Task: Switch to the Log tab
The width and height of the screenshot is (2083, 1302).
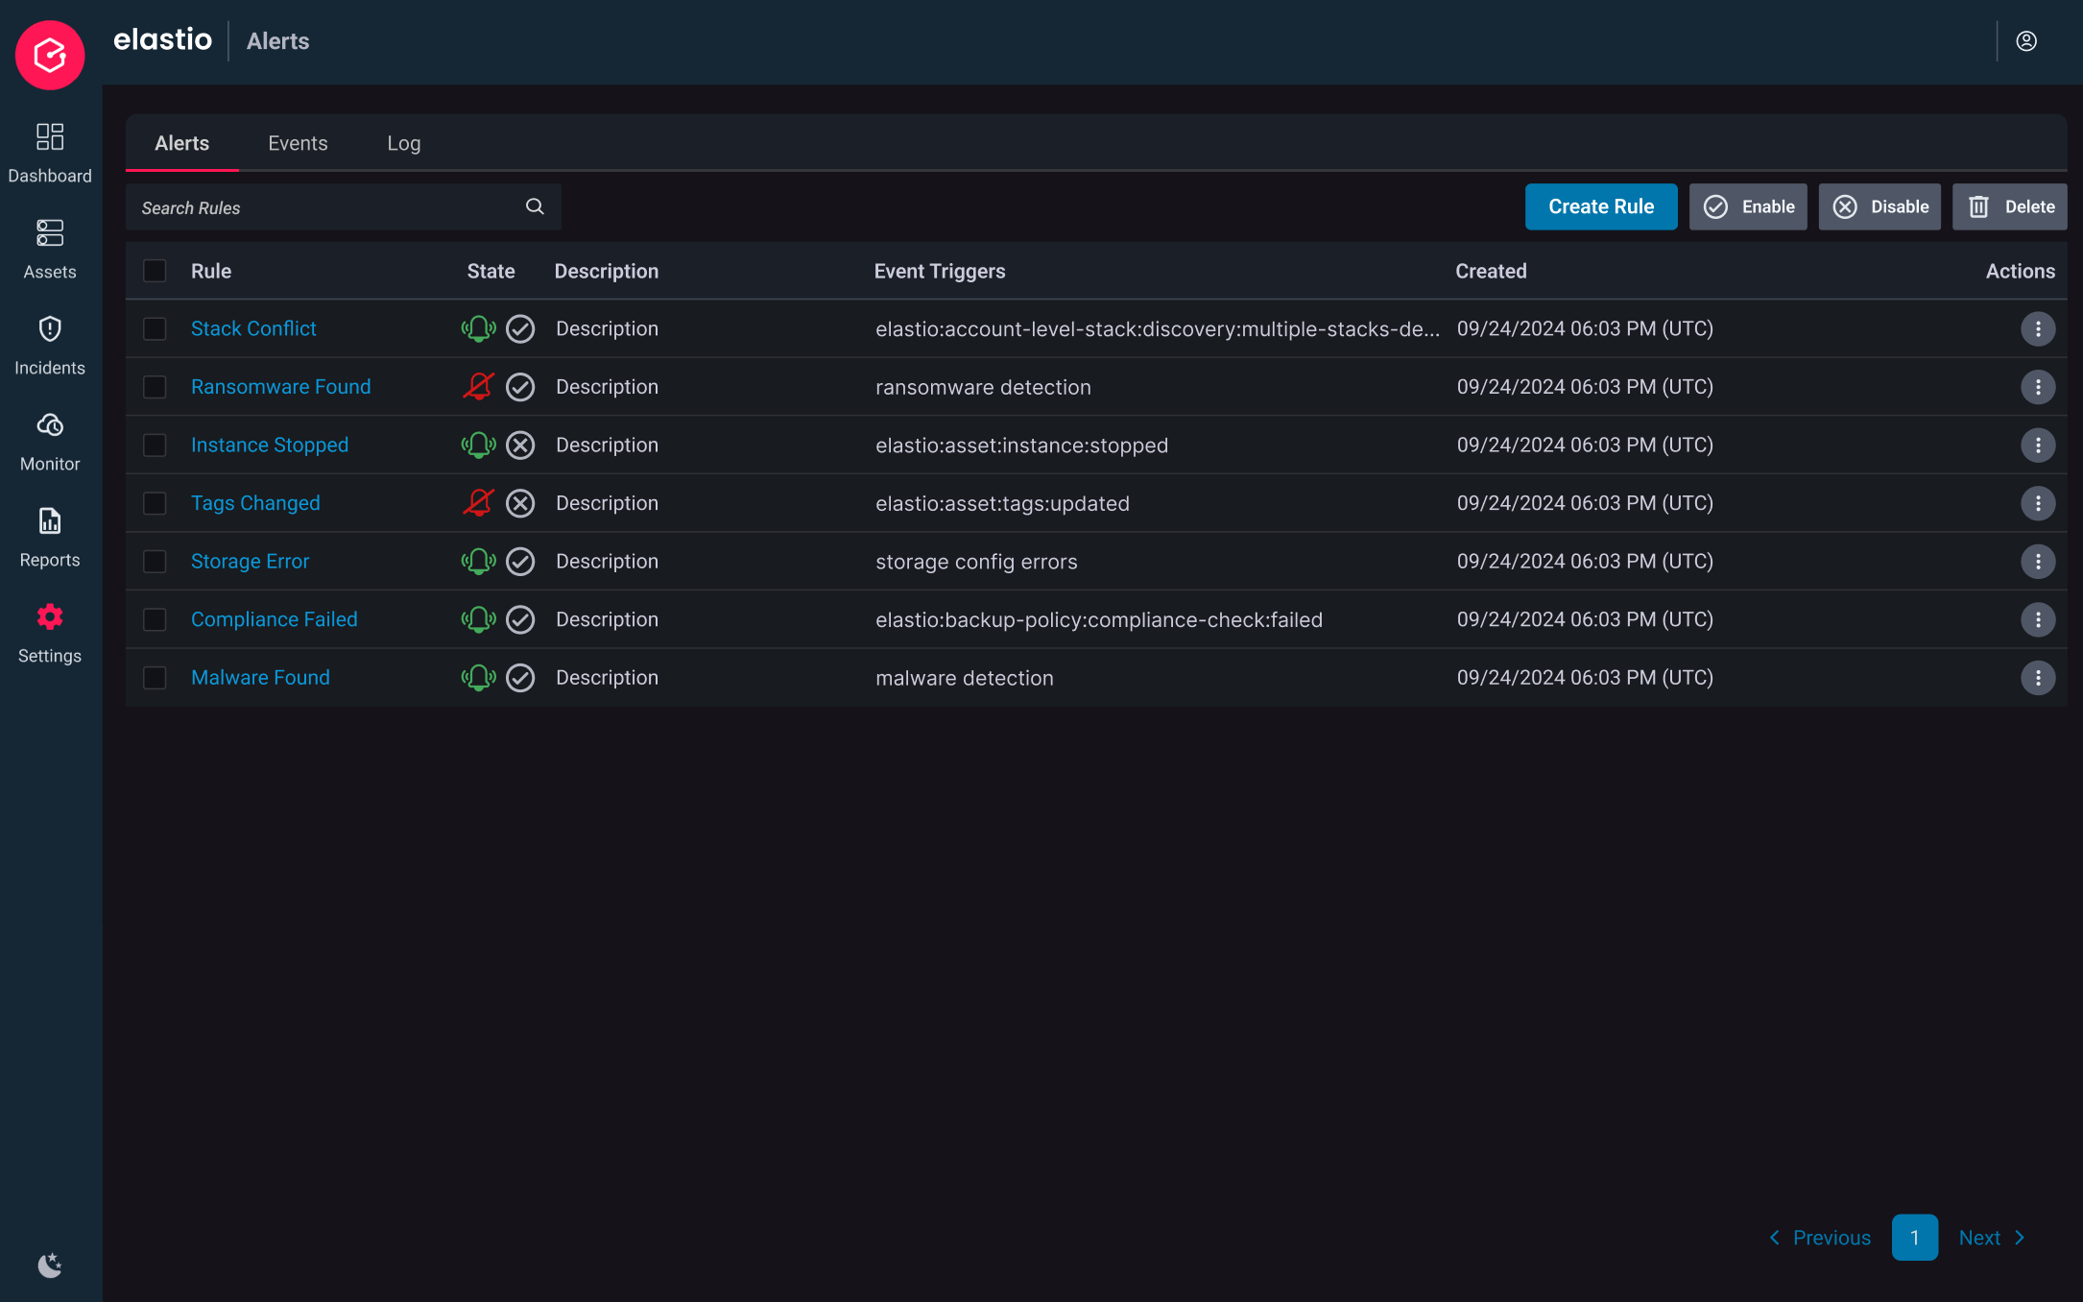Action: [x=403, y=143]
